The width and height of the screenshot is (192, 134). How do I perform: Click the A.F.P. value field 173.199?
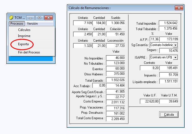(169, 39)
